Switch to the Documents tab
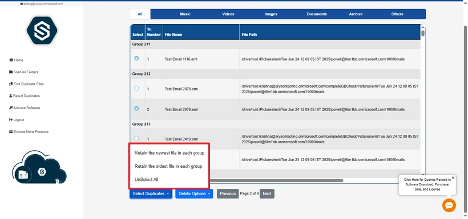The height and width of the screenshot is (219, 468). pos(317,14)
